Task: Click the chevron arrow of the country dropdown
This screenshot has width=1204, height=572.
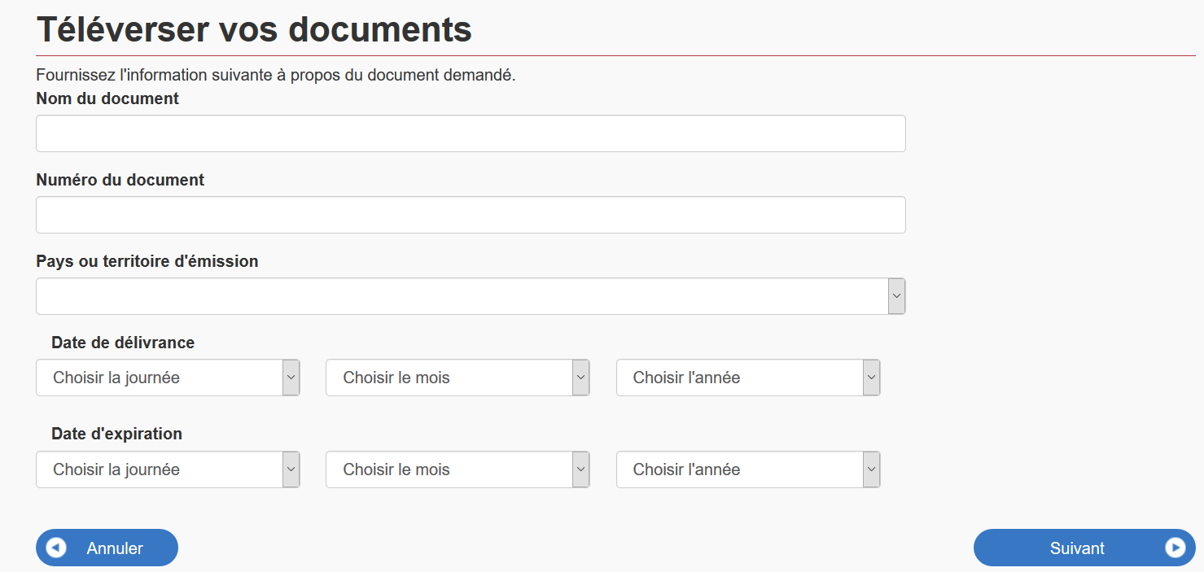Action: 896,296
